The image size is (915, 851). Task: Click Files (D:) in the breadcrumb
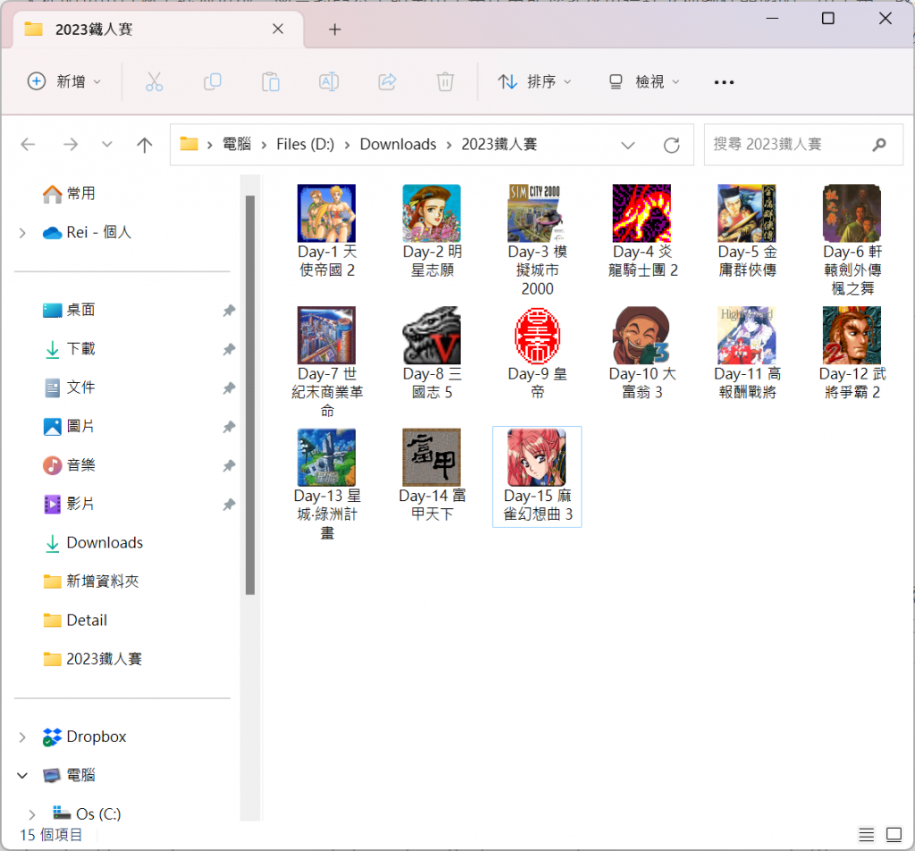[x=306, y=144]
